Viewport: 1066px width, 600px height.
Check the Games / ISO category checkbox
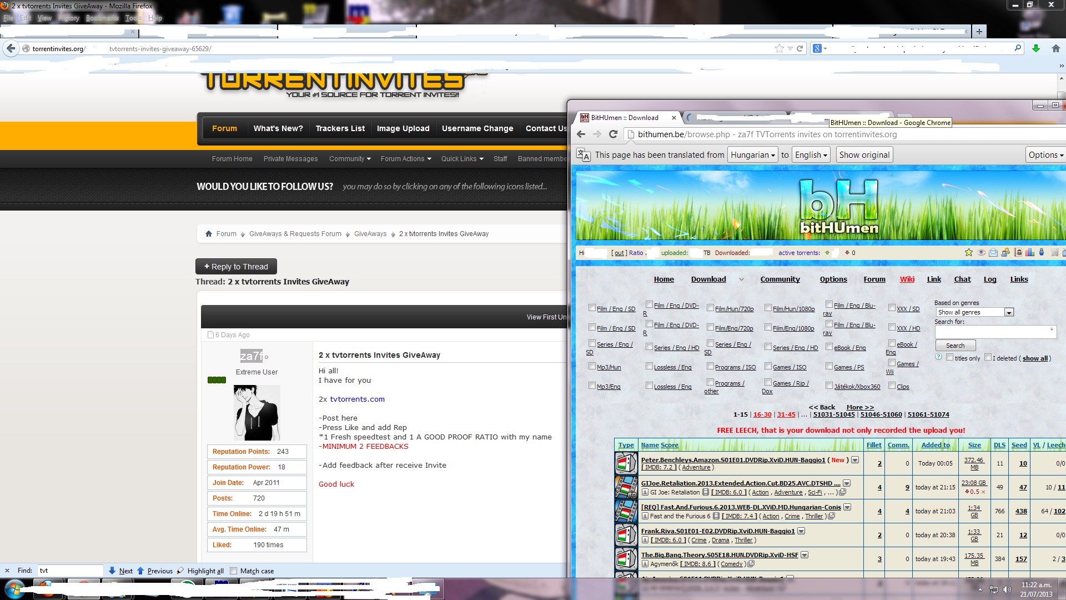click(768, 366)
